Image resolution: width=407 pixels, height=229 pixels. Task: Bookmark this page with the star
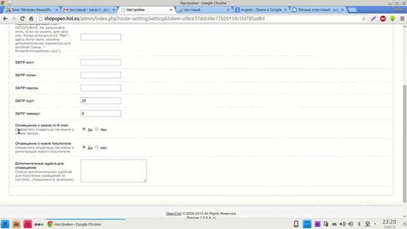[x=364, y=18]
